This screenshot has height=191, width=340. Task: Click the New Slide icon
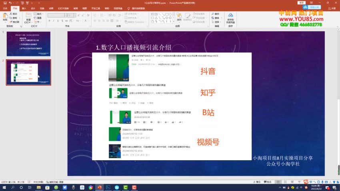click(x=28, y=15)
